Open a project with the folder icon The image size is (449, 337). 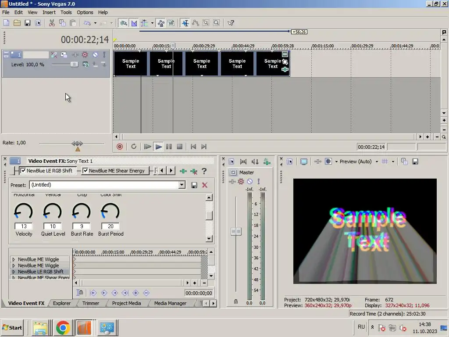(x=17, y=23)
